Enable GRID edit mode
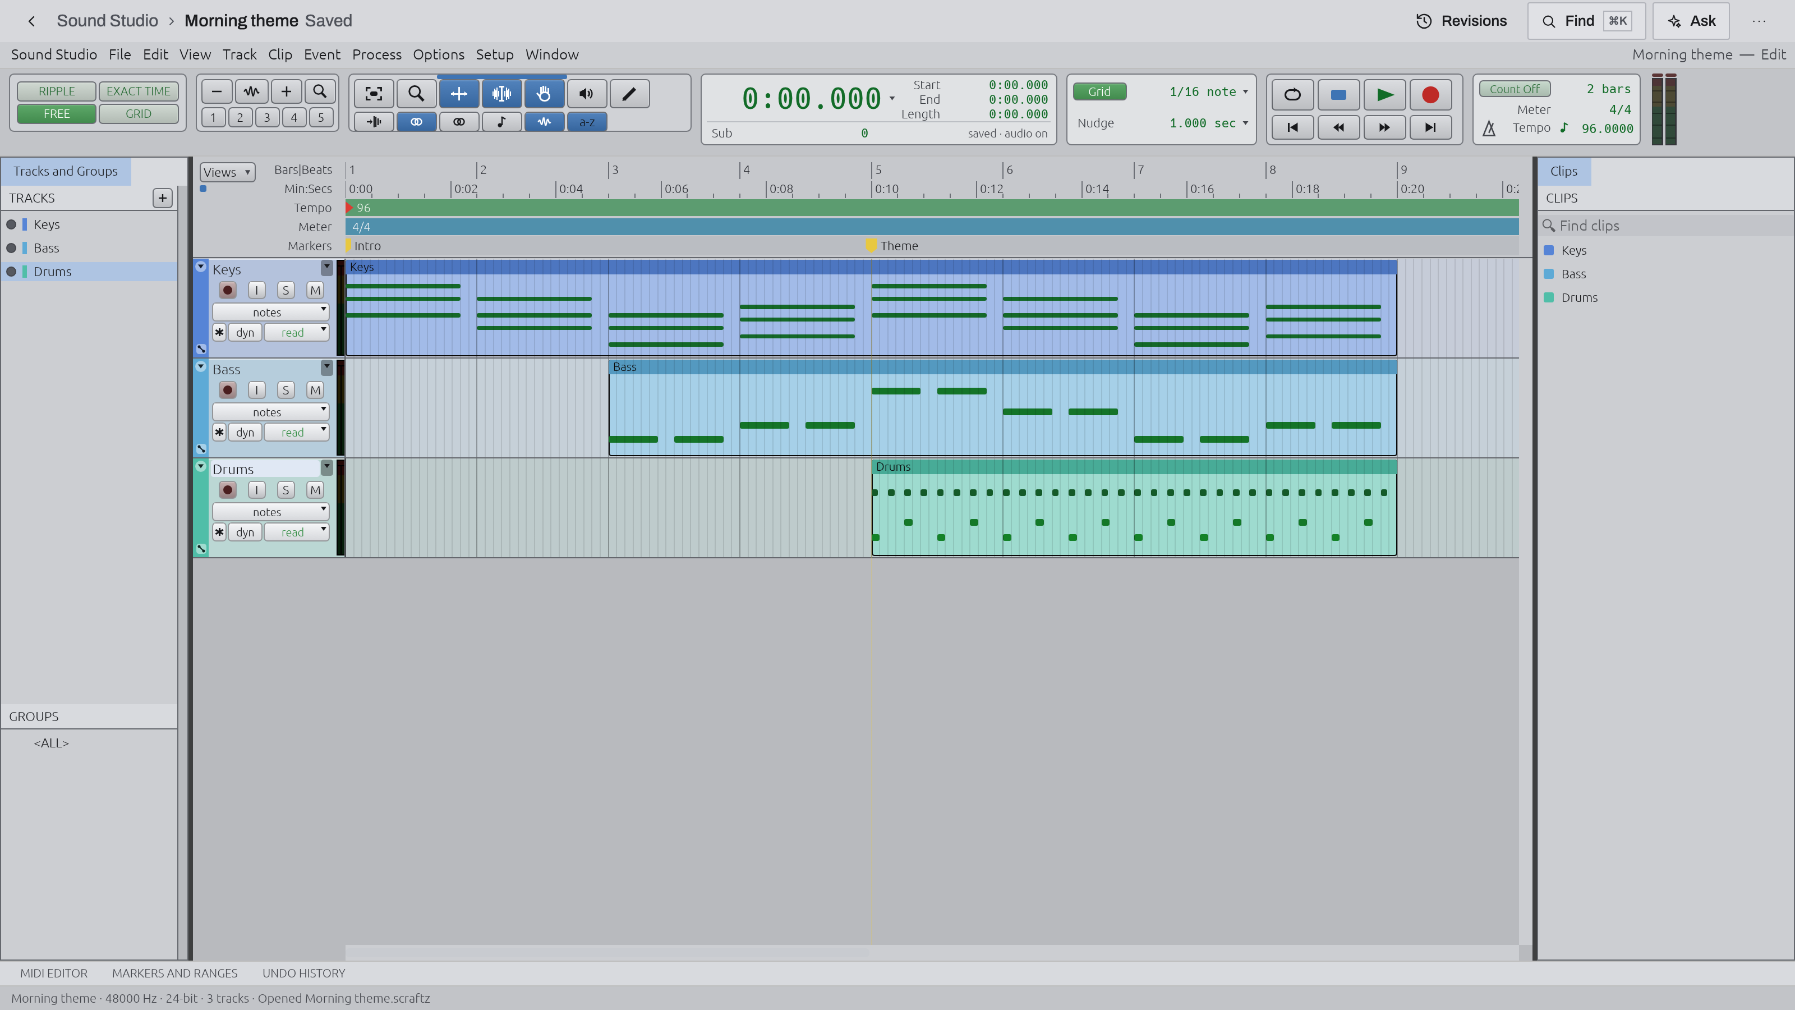The image size is (1795, 1010). (139, 113)
